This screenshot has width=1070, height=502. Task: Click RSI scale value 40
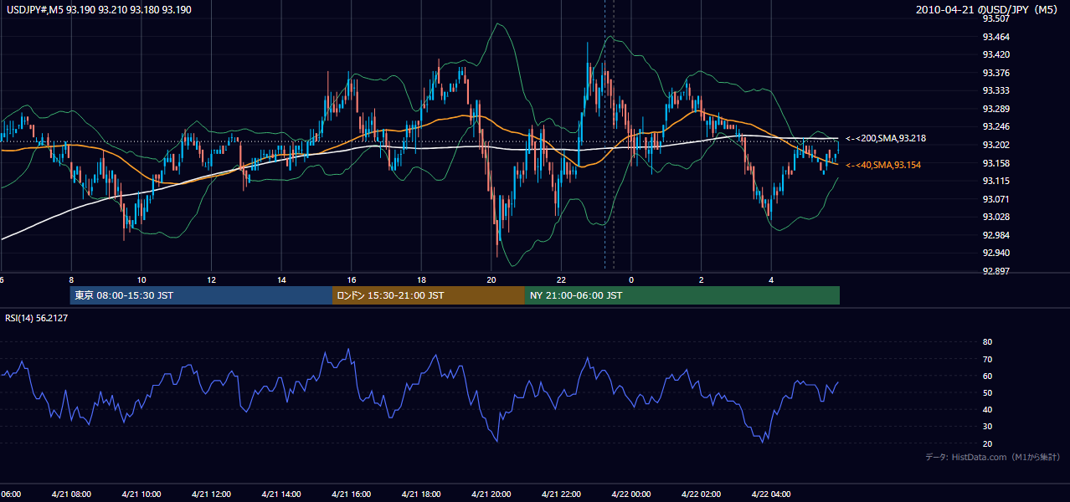pos(987,409)
